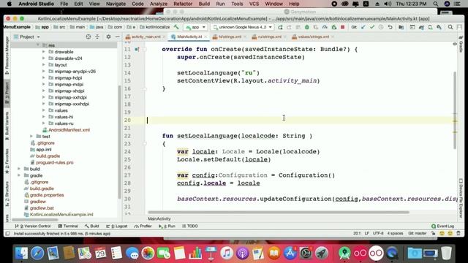Click the LF line separator widget

point(367,234)
